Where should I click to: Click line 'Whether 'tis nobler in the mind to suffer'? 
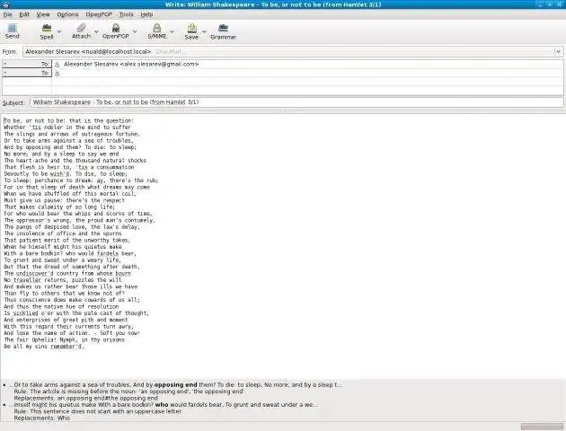pyautogui.click(x=67, y=127)
